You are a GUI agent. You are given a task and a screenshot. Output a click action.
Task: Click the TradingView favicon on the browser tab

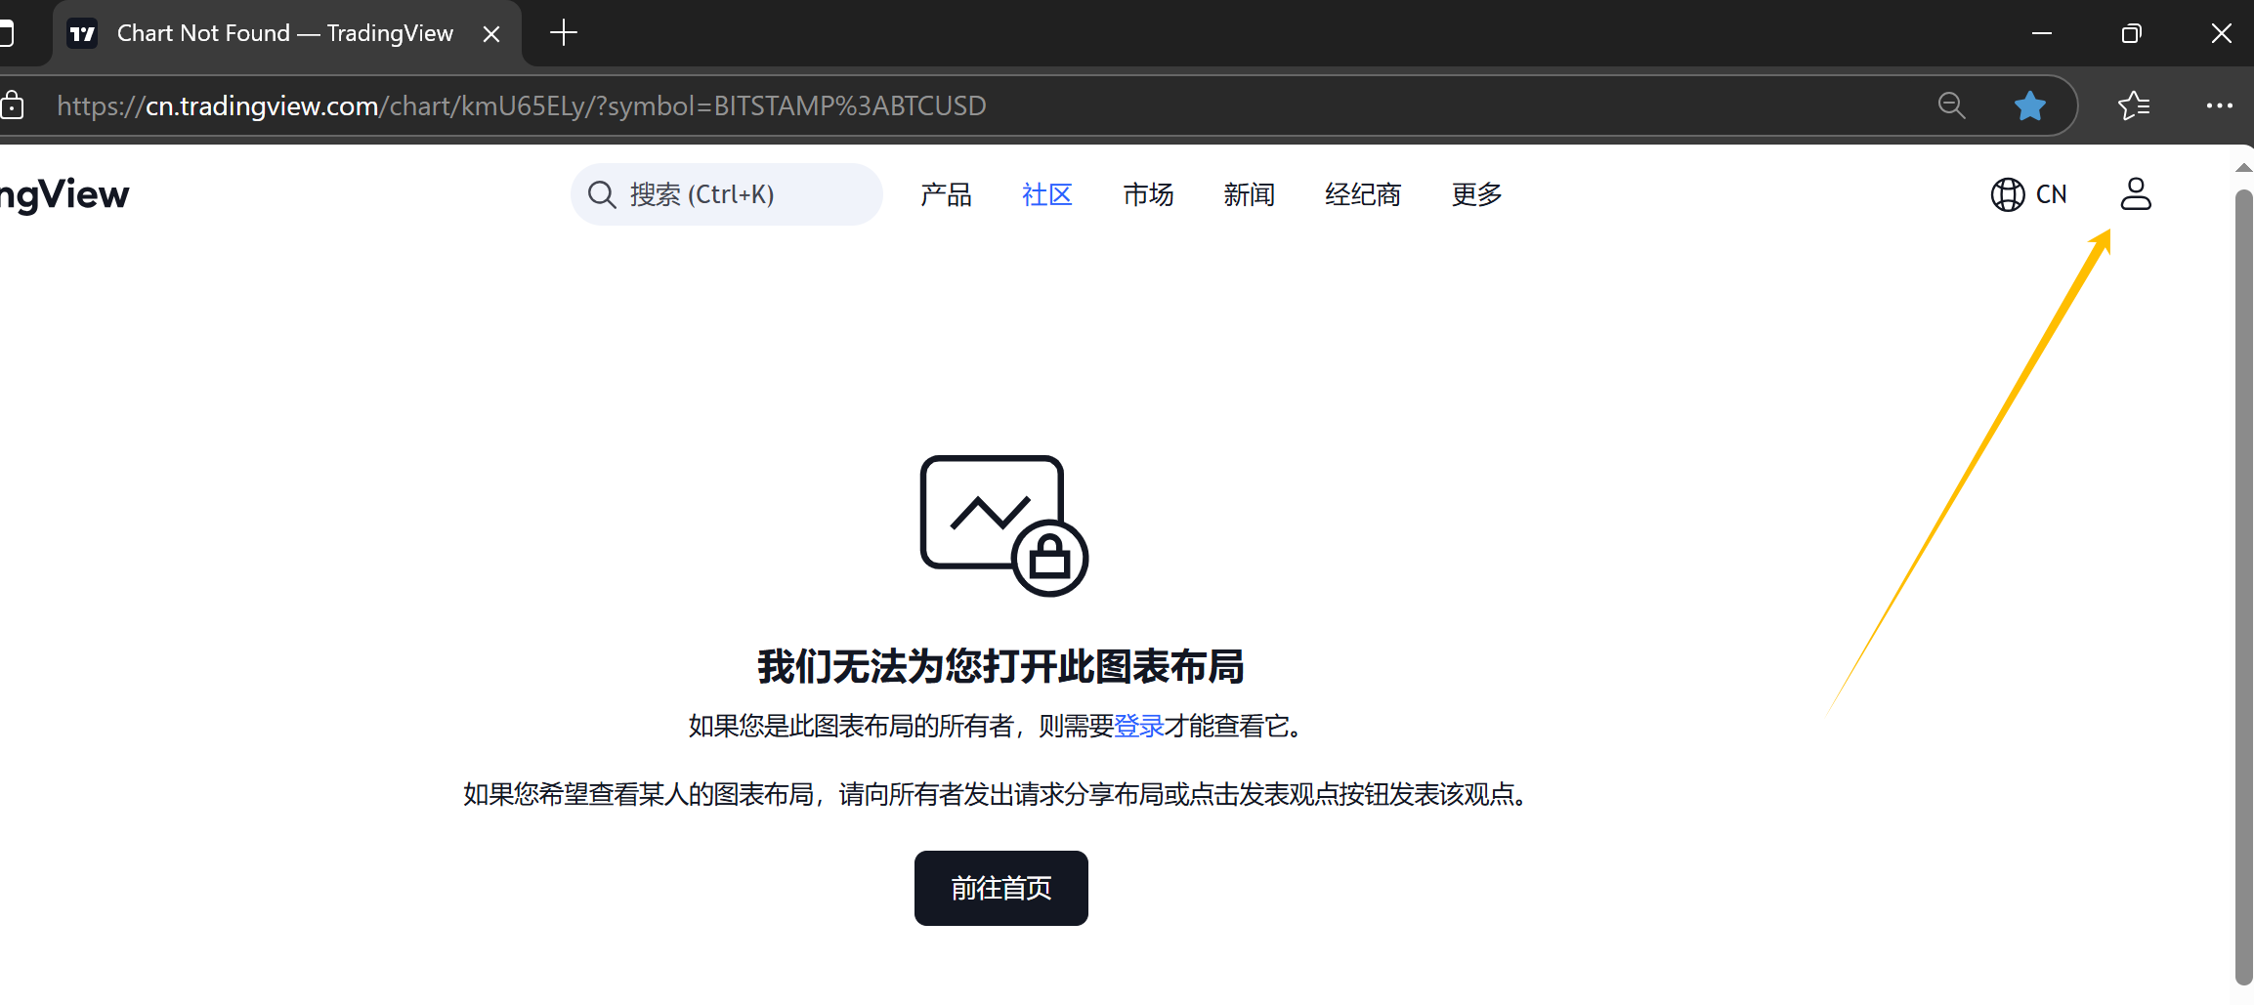coord(82,32)
